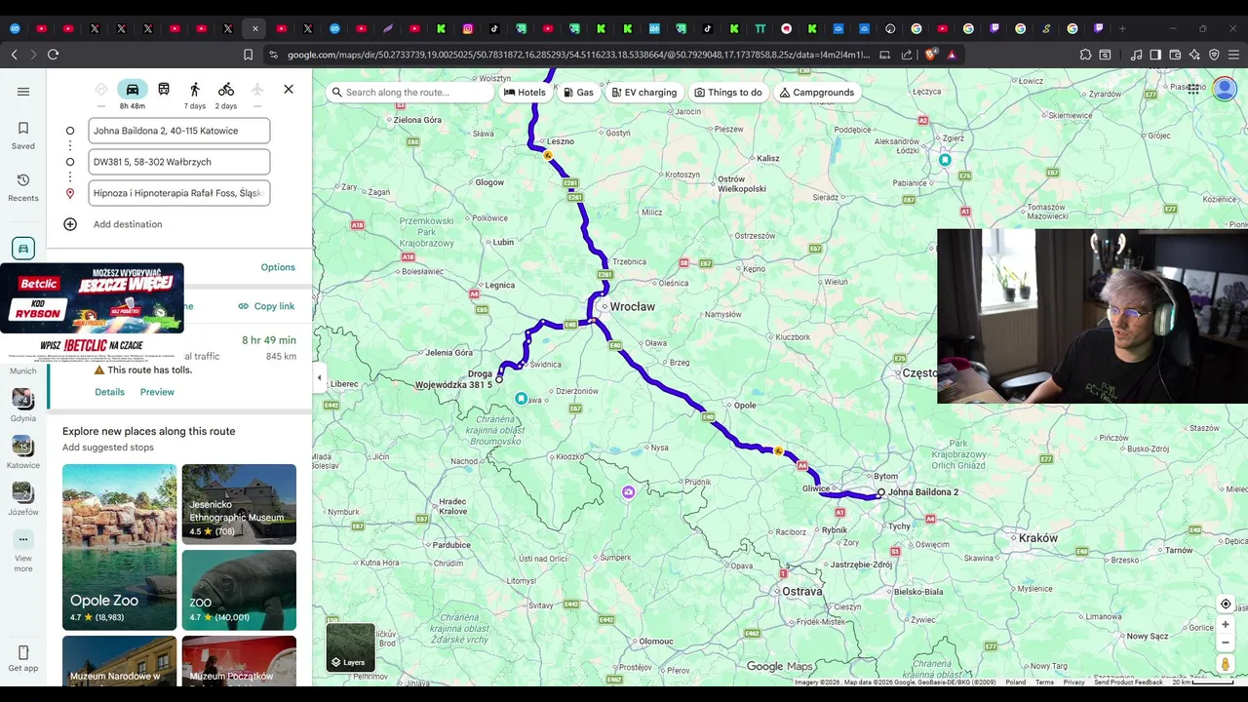Click Send Product Feedback link
The image size is (1248, 702).
pyautogui.click(x=1128, y=682)
